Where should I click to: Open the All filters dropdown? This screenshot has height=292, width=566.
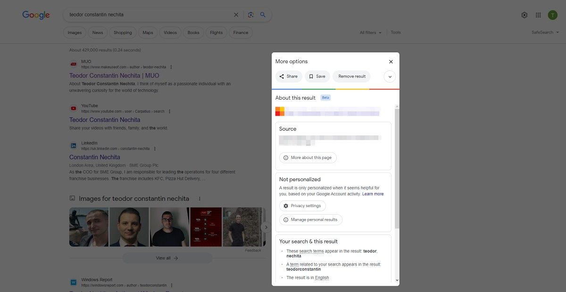370,33
